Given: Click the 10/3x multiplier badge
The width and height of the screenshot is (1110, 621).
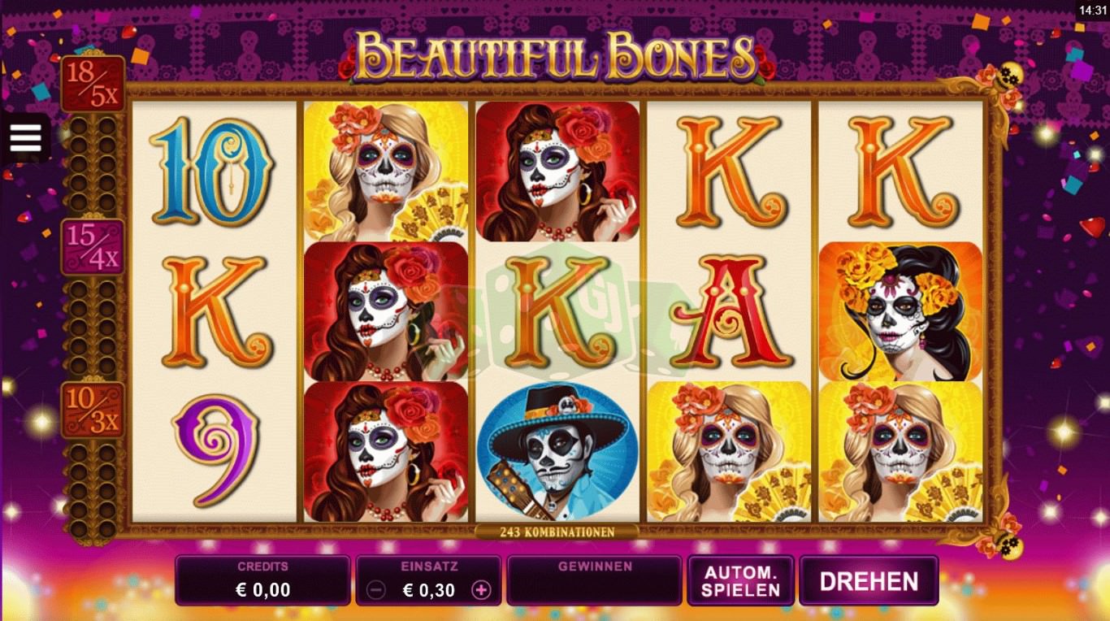Looking at the screenshot, I should (x=93, y=410).
